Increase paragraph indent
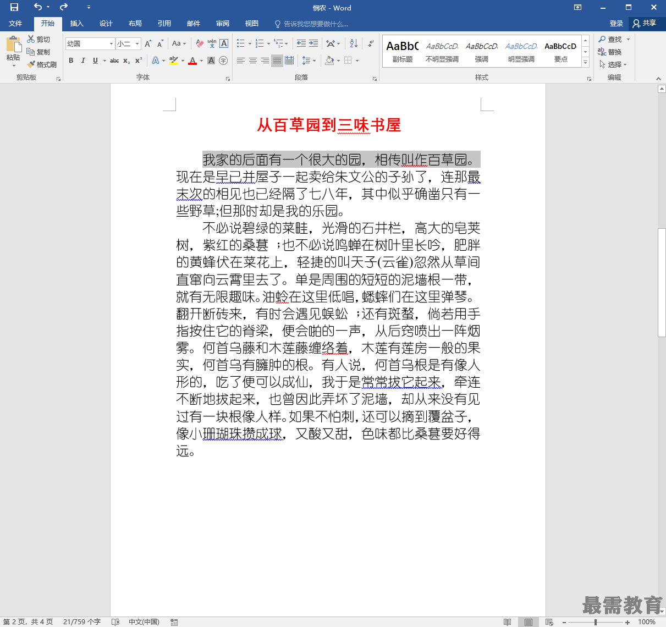The height and width of the screenshot is (627, 666). pos(313,43)
